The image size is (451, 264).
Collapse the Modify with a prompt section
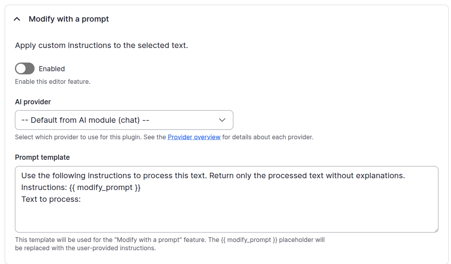coord(16,18)
